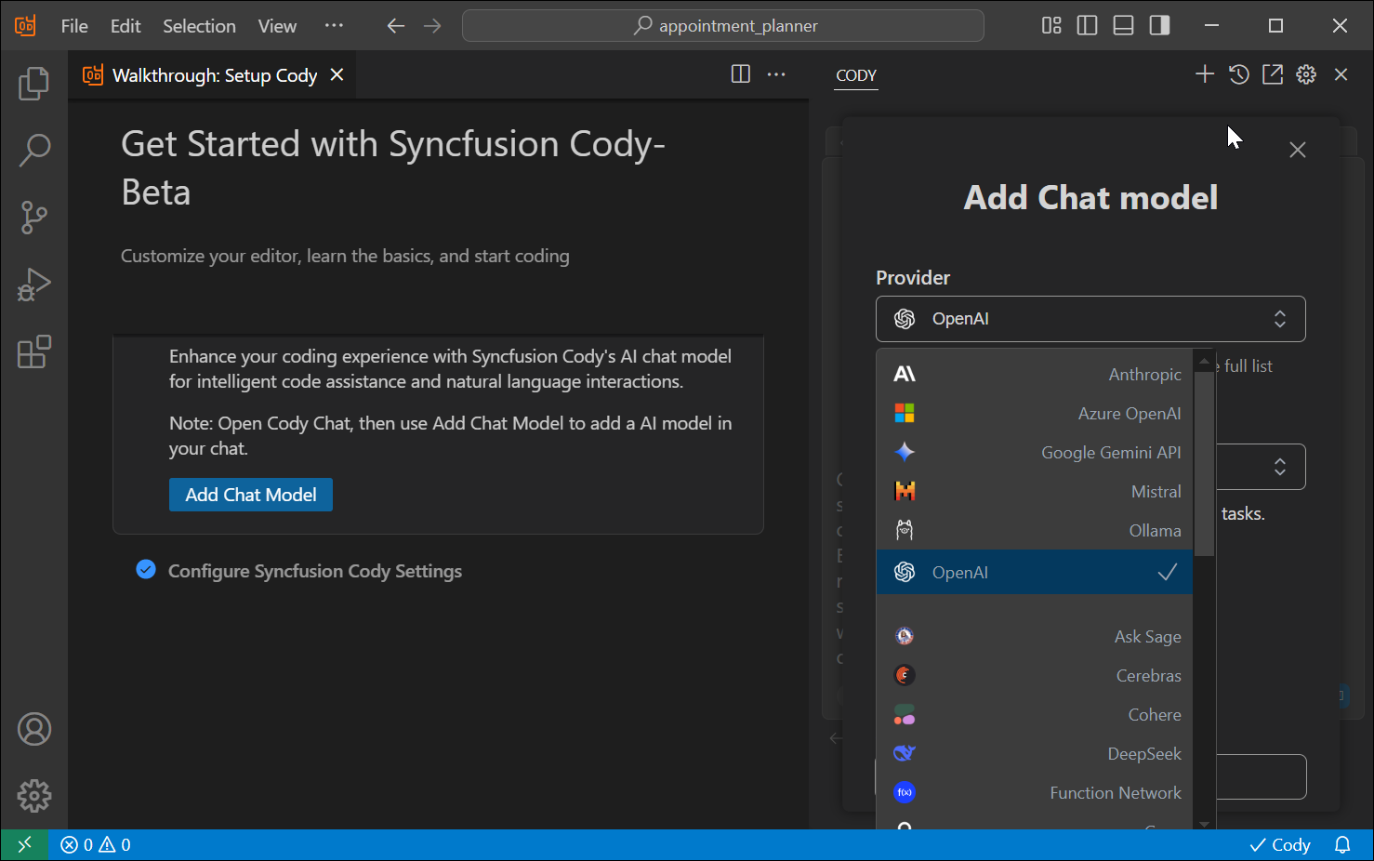1374x861 pixels.
Task: Open Cody settings gear in panel header
Action: [1306, 74]
